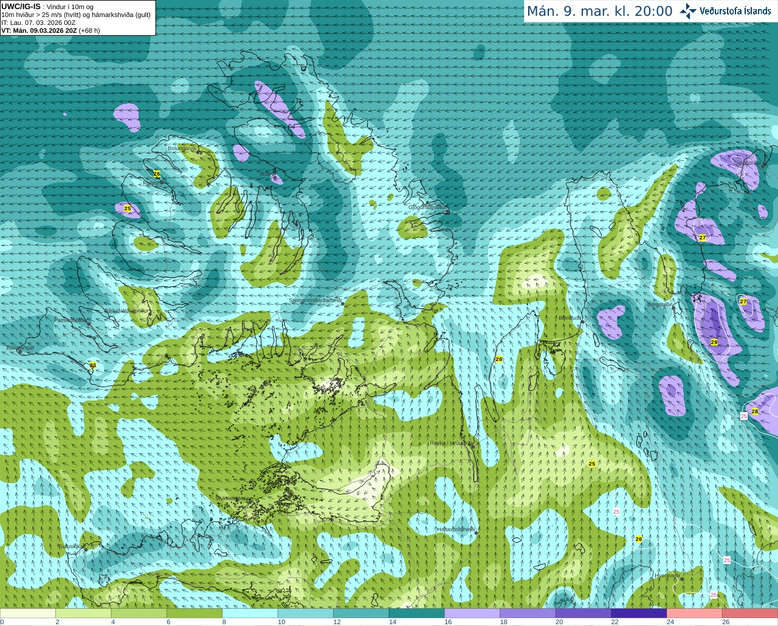778x626 pixels.
Task: Pick the 2–4 m/s light green legend swatch
Action: point(83,613)
